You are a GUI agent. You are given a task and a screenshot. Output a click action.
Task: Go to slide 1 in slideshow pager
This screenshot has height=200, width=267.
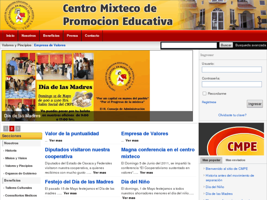point(6,128)
